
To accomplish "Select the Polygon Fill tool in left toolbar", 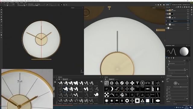I will 1,15.
